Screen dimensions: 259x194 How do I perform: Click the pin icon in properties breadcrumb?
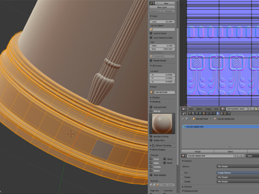coord(183,119)
